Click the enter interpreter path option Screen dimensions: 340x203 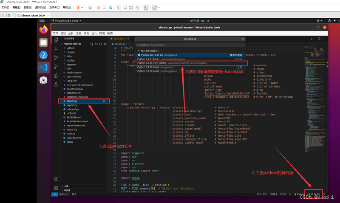click(190, 51)
